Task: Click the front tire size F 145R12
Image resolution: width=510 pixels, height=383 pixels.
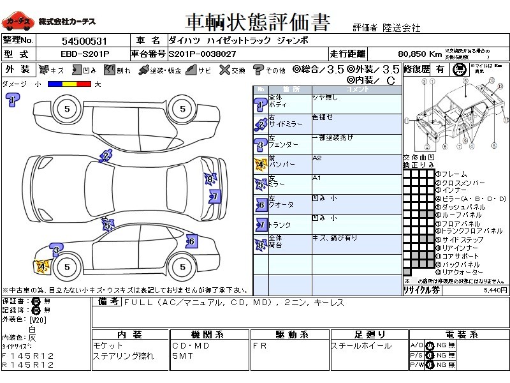Action: (x=27, y=356)
